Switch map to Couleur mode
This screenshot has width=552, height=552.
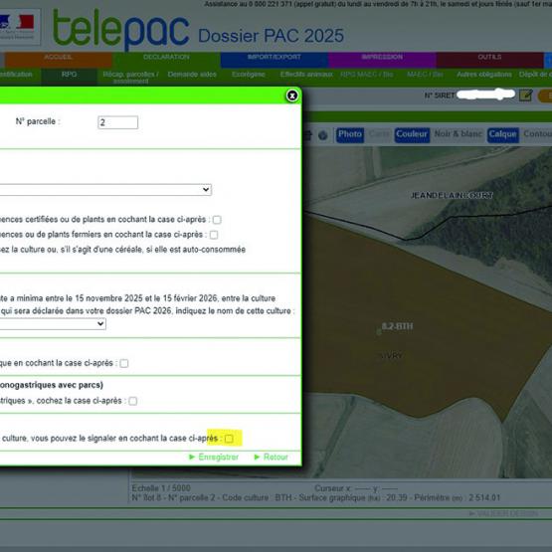coord(412,135)
